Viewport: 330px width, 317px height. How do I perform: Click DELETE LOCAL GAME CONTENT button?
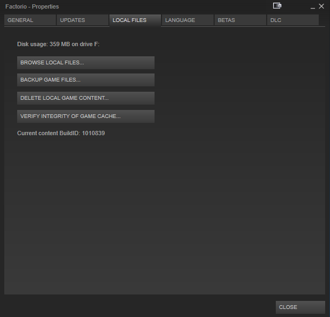pos(86,98)
